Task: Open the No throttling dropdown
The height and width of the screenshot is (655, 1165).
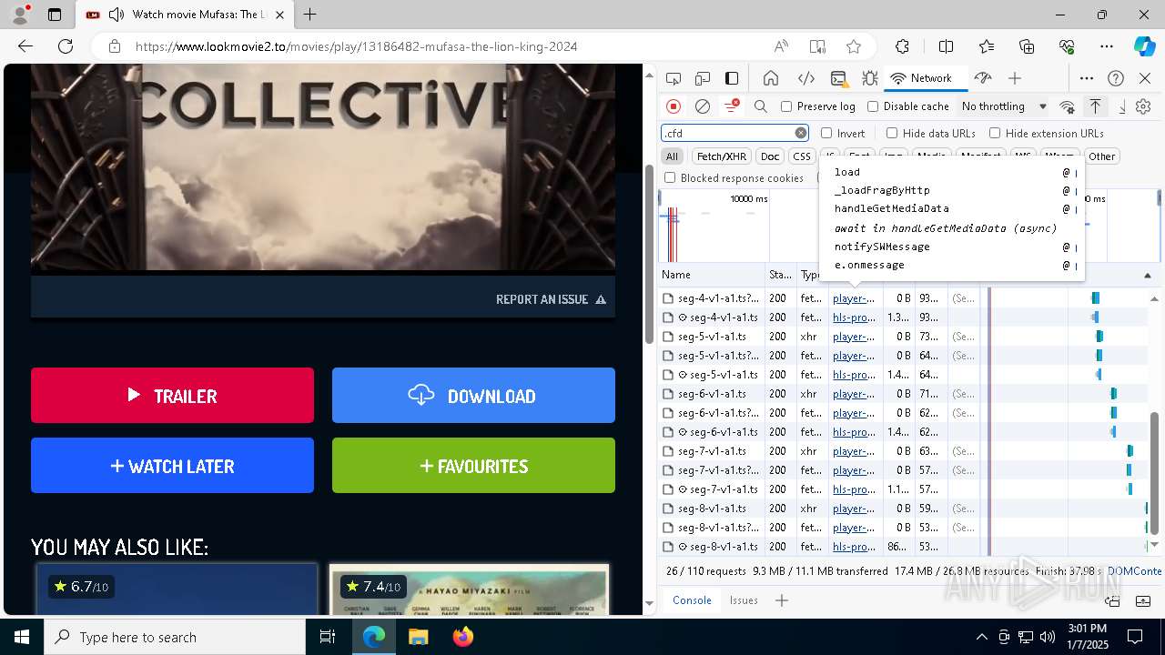Action: click(x=1004, y=106)
